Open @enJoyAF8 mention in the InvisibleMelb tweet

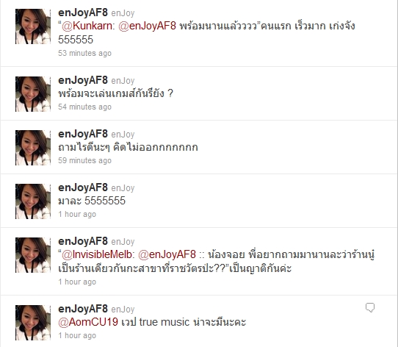point(167,254)
